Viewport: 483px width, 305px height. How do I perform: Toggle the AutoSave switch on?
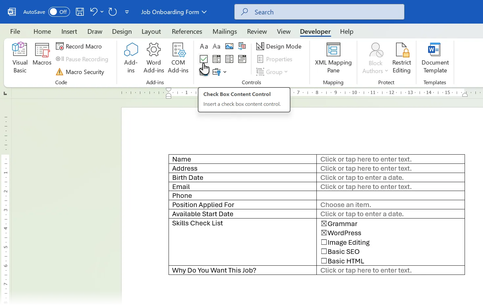[x=58, y=11]
